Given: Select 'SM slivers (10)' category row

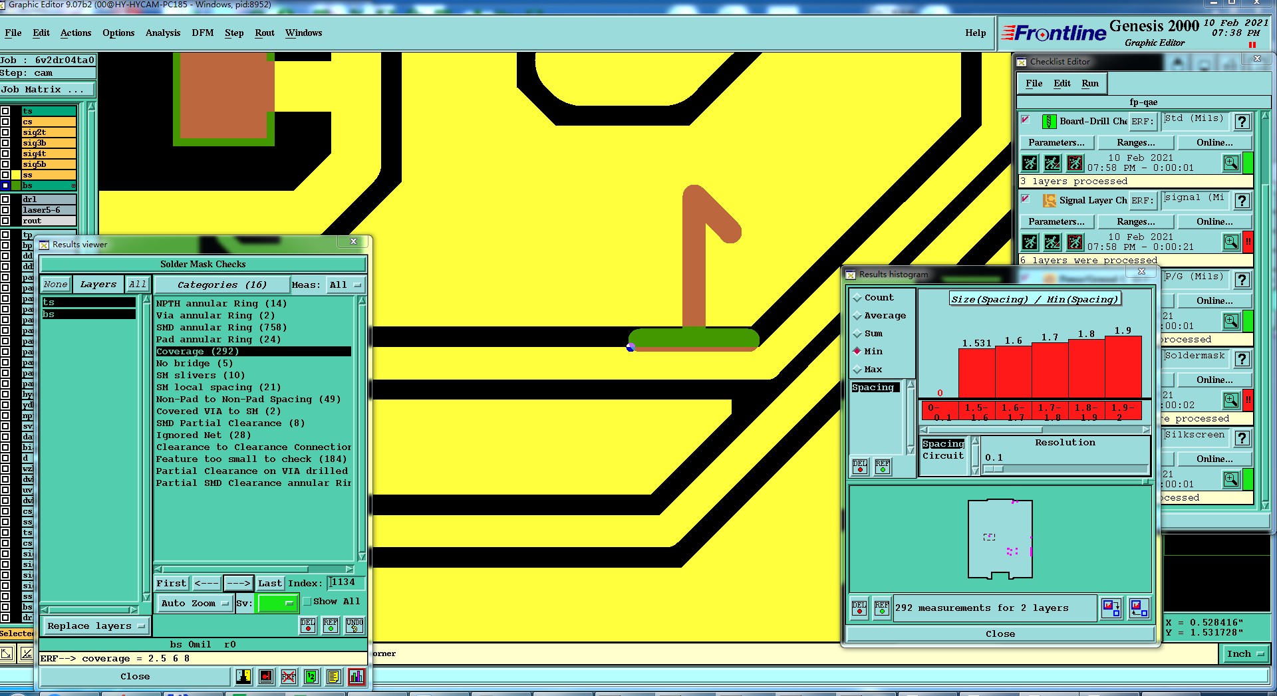Looking at the screenshot, I should [253, 376].
